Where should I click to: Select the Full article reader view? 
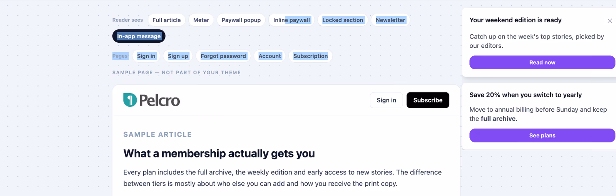(x=166, y=20)
